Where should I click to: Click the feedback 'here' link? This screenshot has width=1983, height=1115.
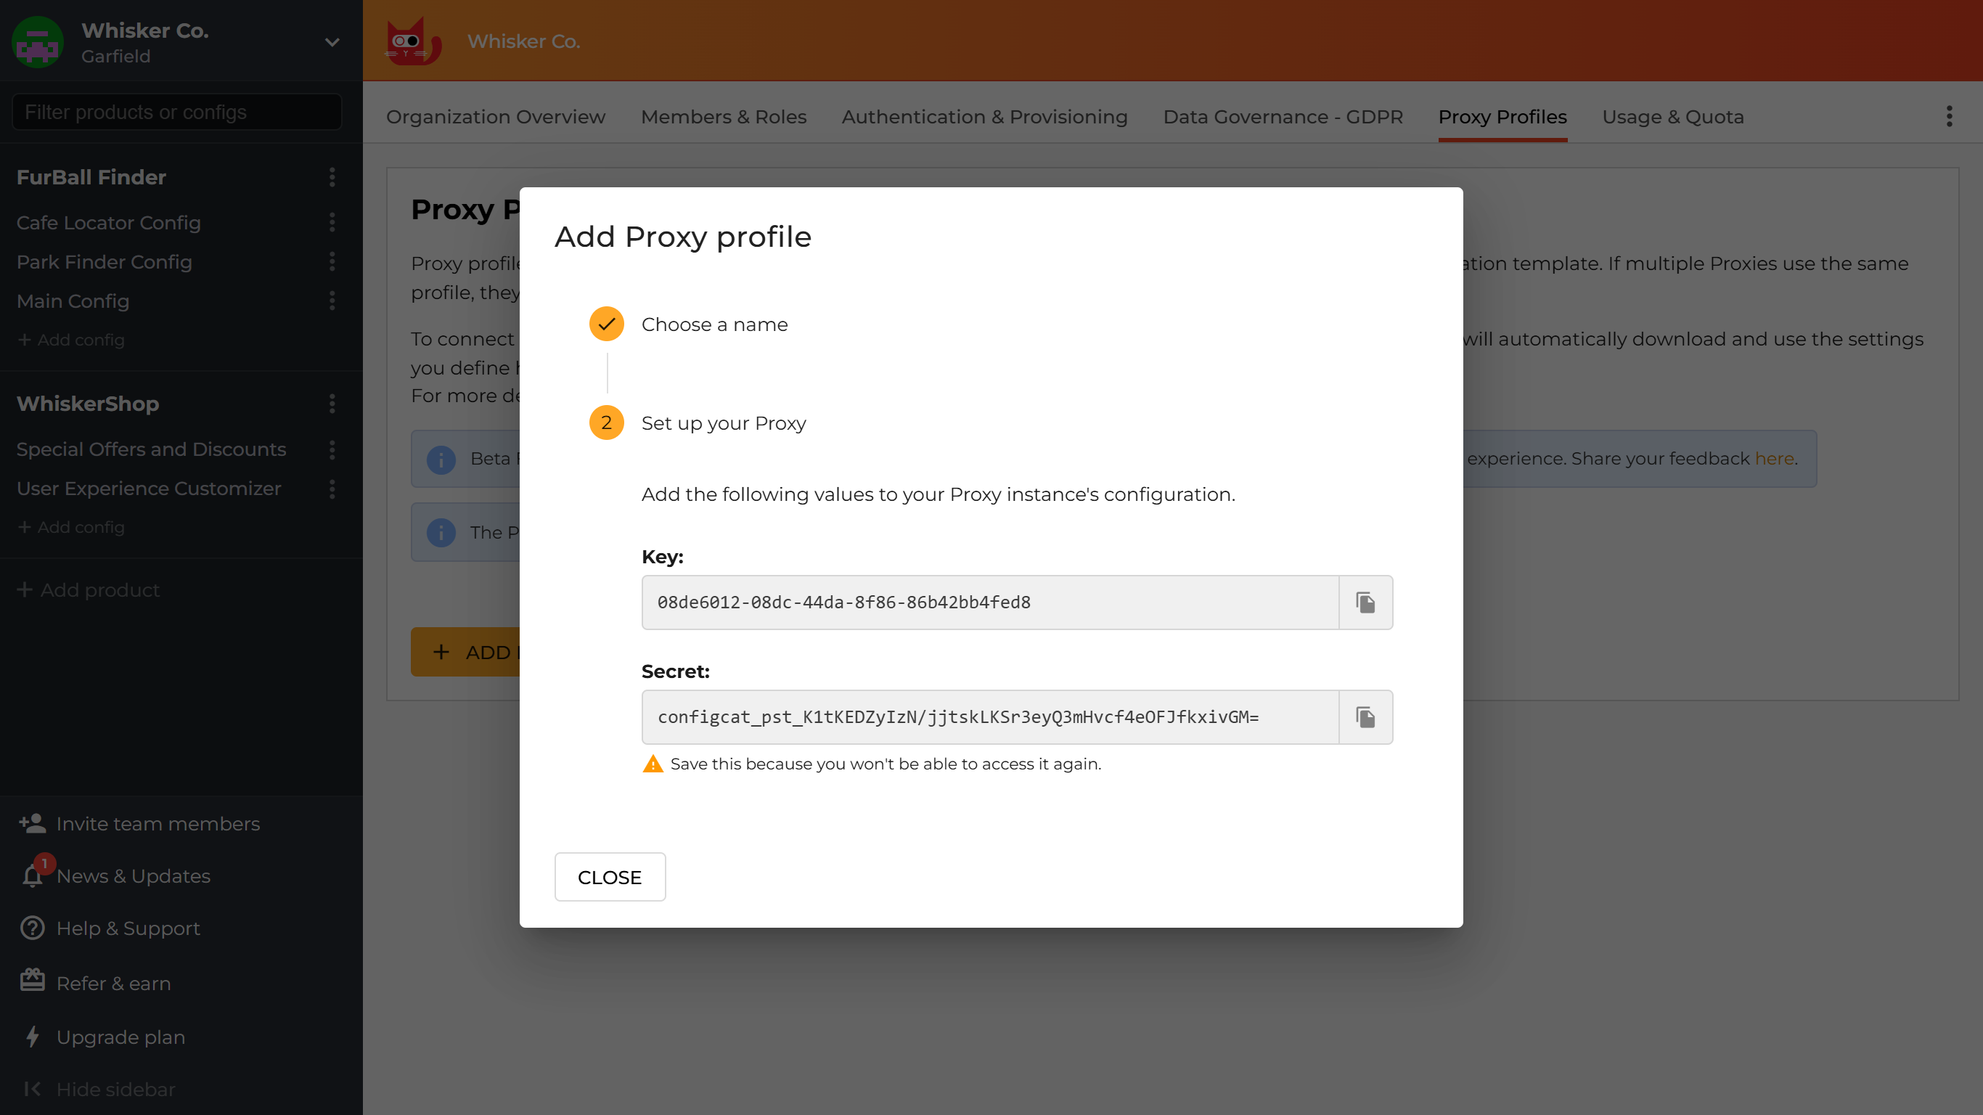[x=1775, y=458]
